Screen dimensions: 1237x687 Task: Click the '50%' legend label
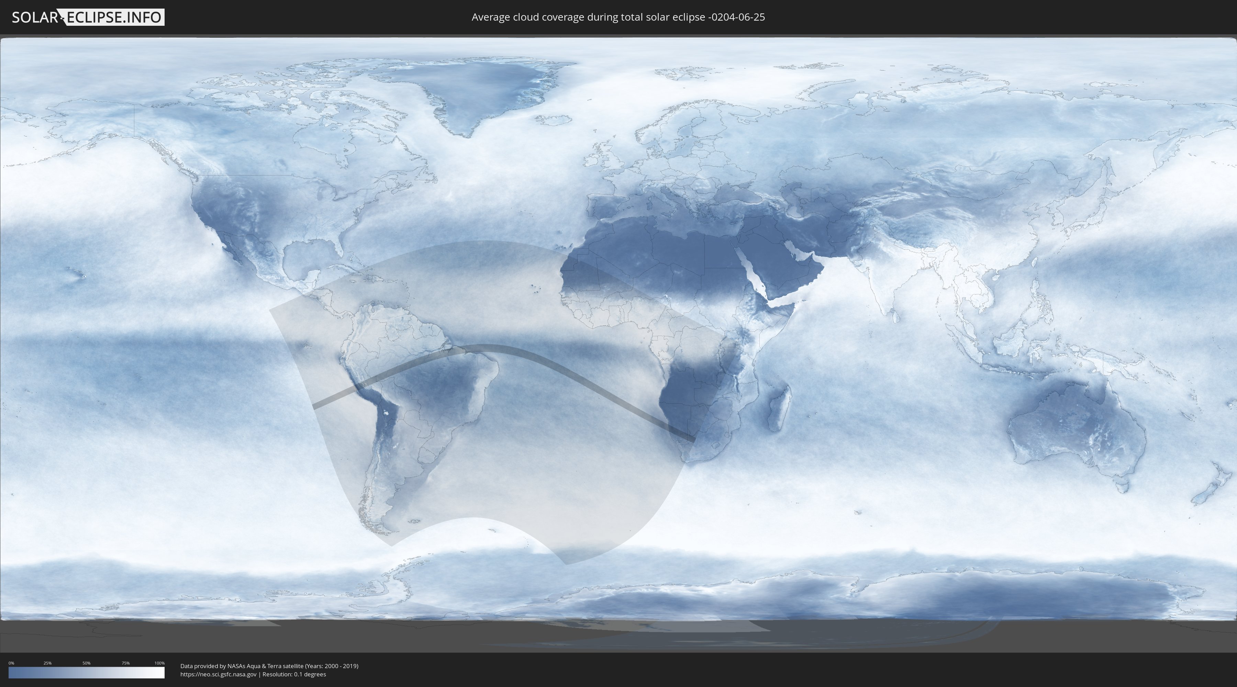87,663
